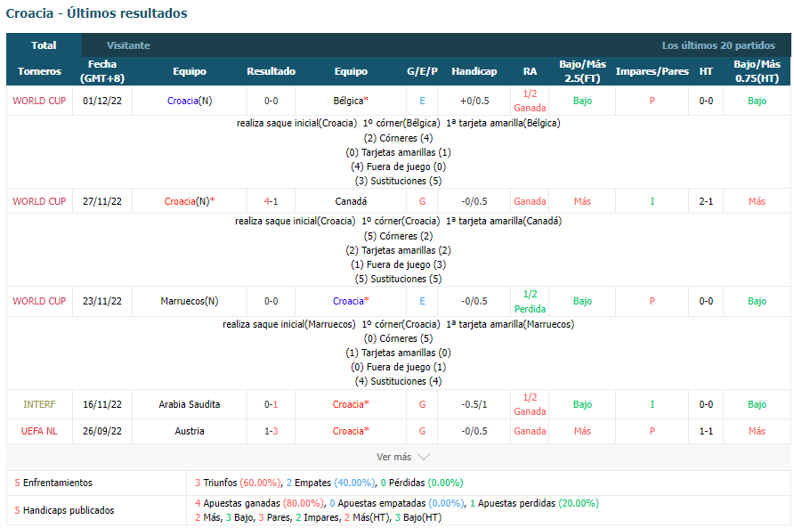Click the 5 Handicaps publicados label
This screenshot has height=528, width=794.
pyautogui.click(x=64, y=510)
